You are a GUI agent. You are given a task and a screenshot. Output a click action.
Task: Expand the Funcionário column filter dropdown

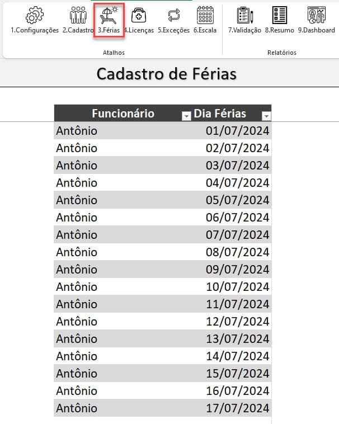(186, 116)
